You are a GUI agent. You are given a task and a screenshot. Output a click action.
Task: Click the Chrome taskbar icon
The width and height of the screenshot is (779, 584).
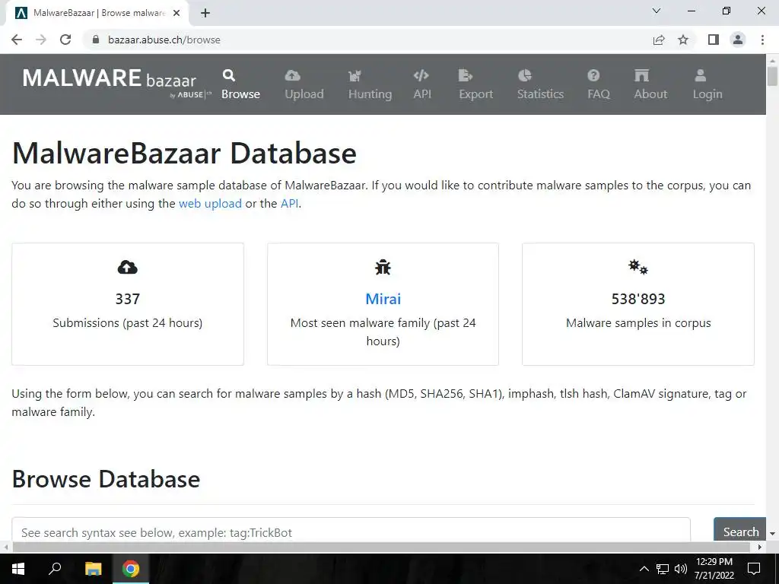(131, 569)
